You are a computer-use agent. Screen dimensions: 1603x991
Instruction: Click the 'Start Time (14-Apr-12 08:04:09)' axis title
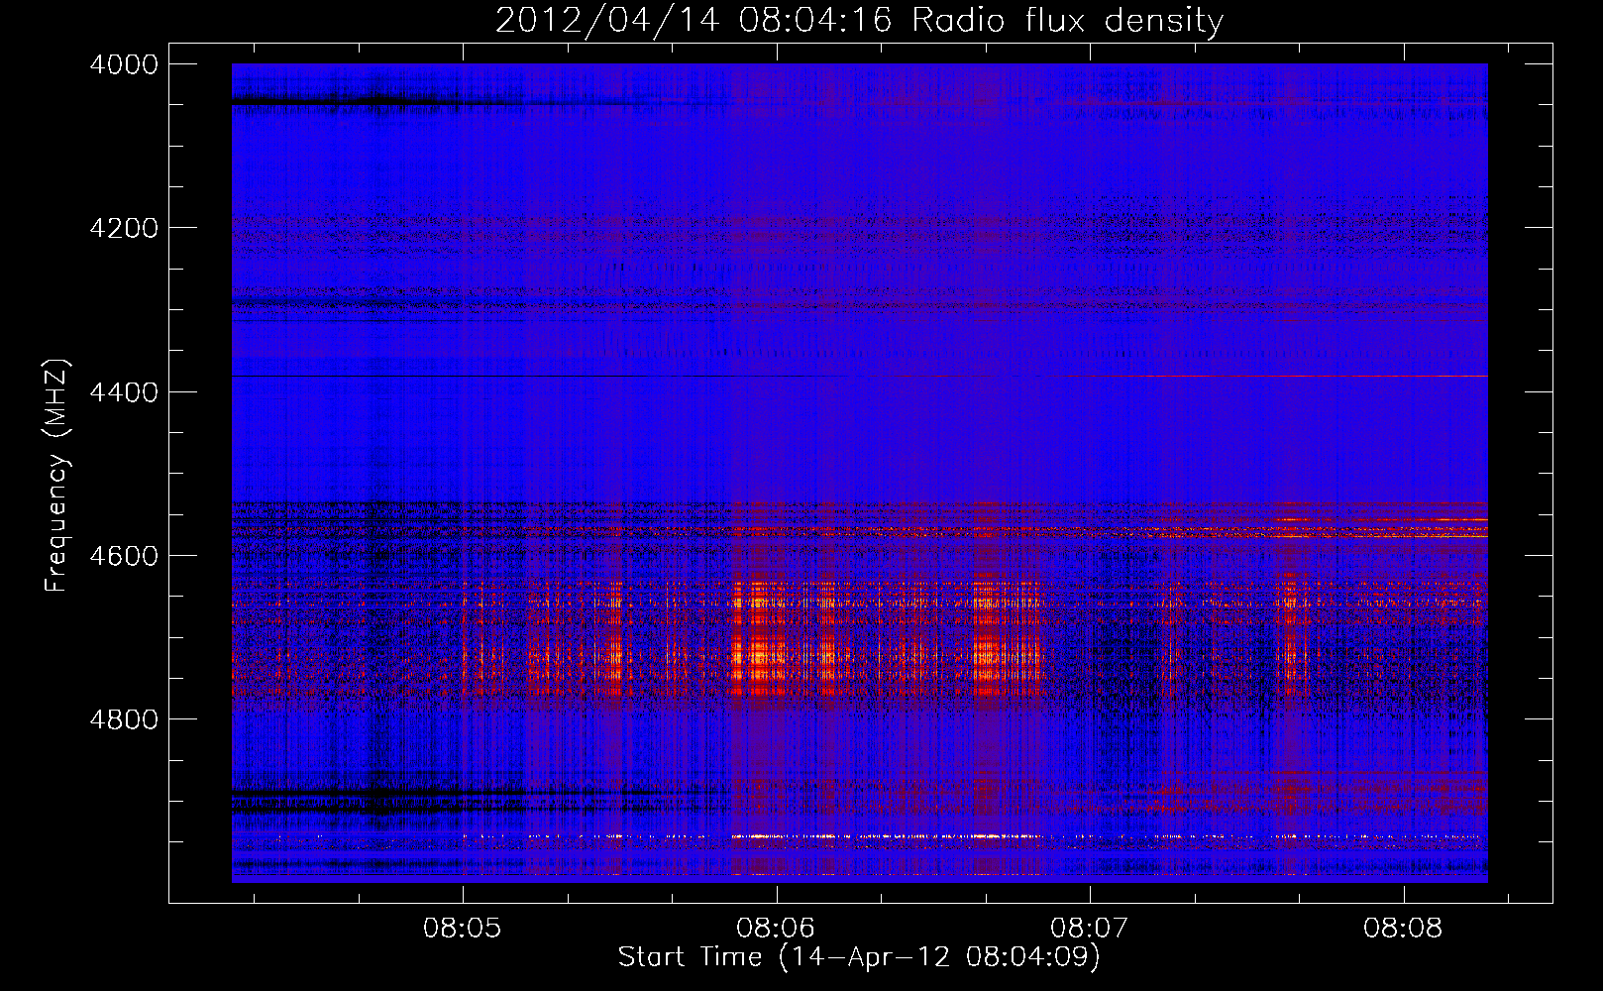[859, 957]
